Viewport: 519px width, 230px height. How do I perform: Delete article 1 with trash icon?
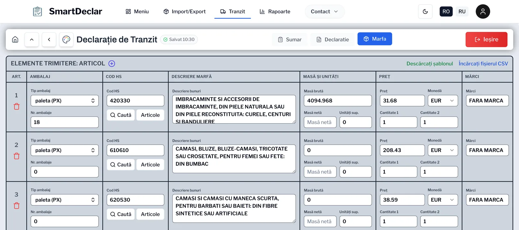pos(17,106)
